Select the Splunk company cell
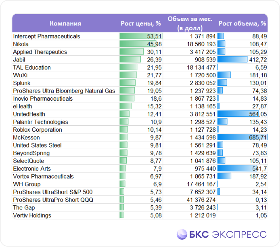This screenshot has height=247, width=280. pyautogui.click(x=65, y=83)
